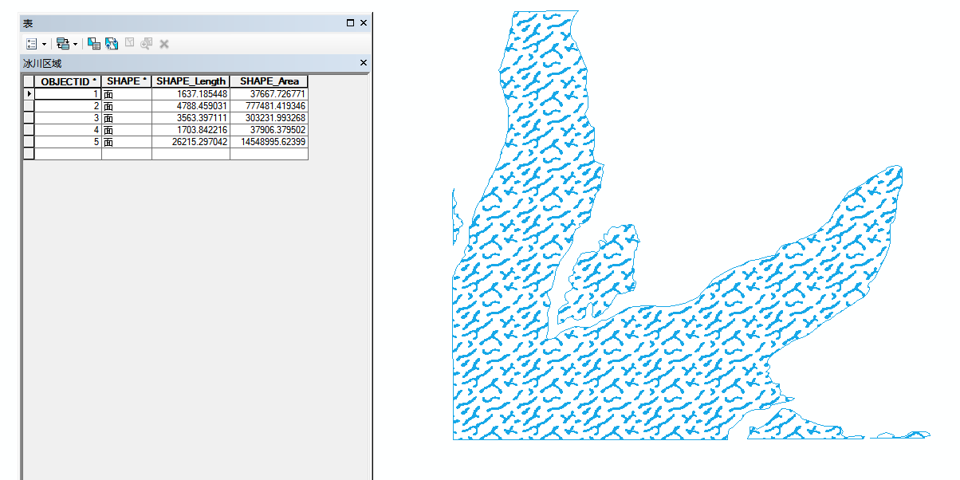Click the SHAPE cell 面 in row 5
Image resolution: width=960 pixels, height=480 pixels.
(x=127, y=141)
